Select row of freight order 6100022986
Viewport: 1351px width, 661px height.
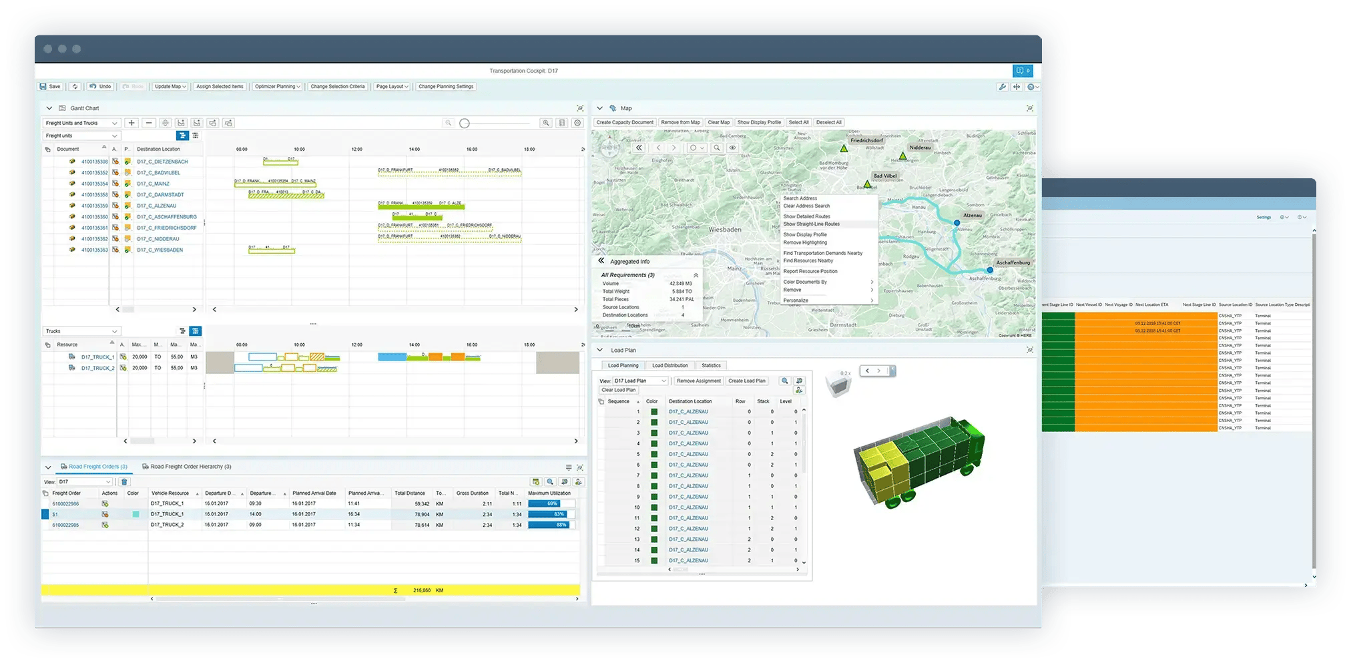point(45,504)
